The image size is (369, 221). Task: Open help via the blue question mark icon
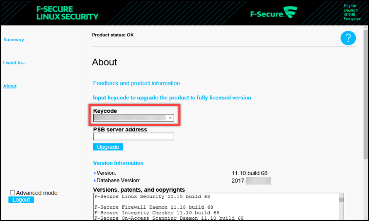pos(348,38)
